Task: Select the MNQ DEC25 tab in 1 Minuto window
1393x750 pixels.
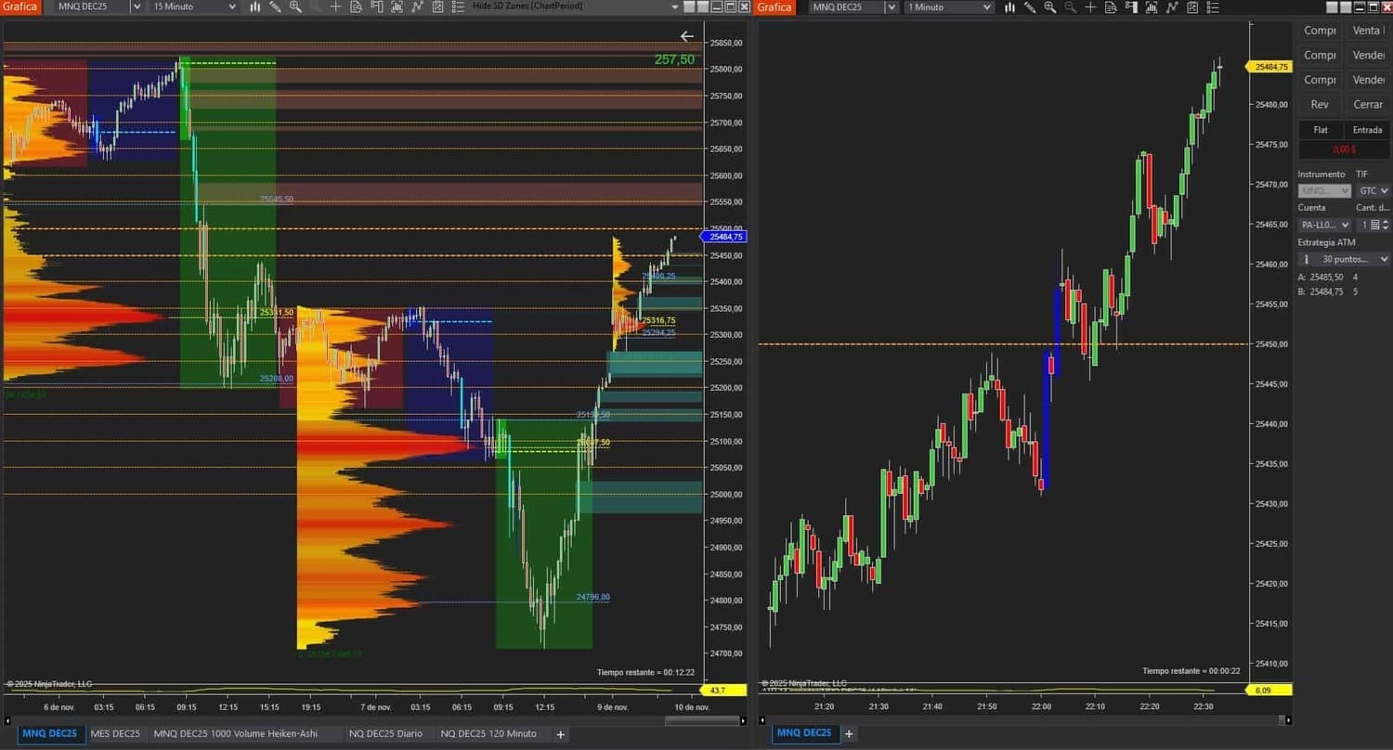Action: [x=804, y=733]
